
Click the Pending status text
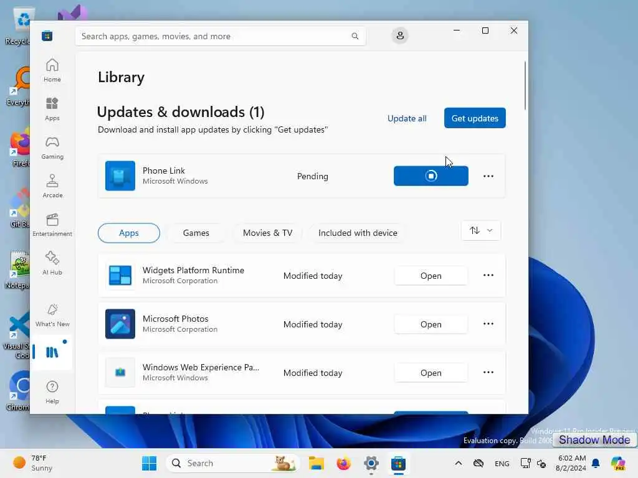click(x=313, y=176)
